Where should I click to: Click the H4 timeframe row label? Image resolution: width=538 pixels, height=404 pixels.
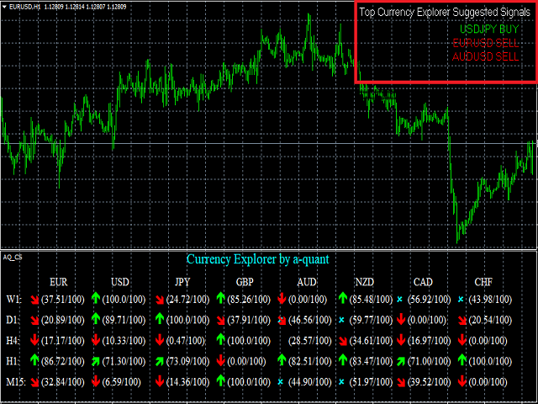tap(13, 341)
